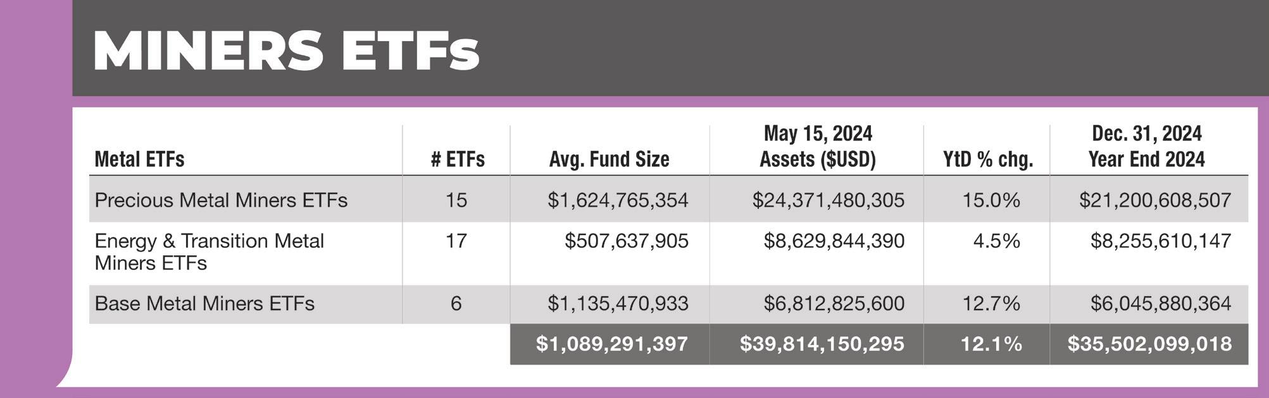Click the May 15, 2024 Assets header
This screenshot has height=398, width=1269.
[x=817, y=147]
